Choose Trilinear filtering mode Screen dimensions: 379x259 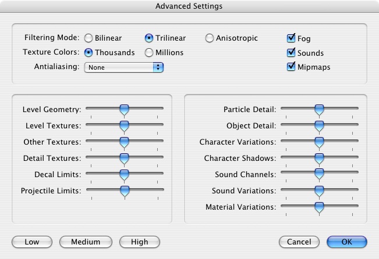149,38
